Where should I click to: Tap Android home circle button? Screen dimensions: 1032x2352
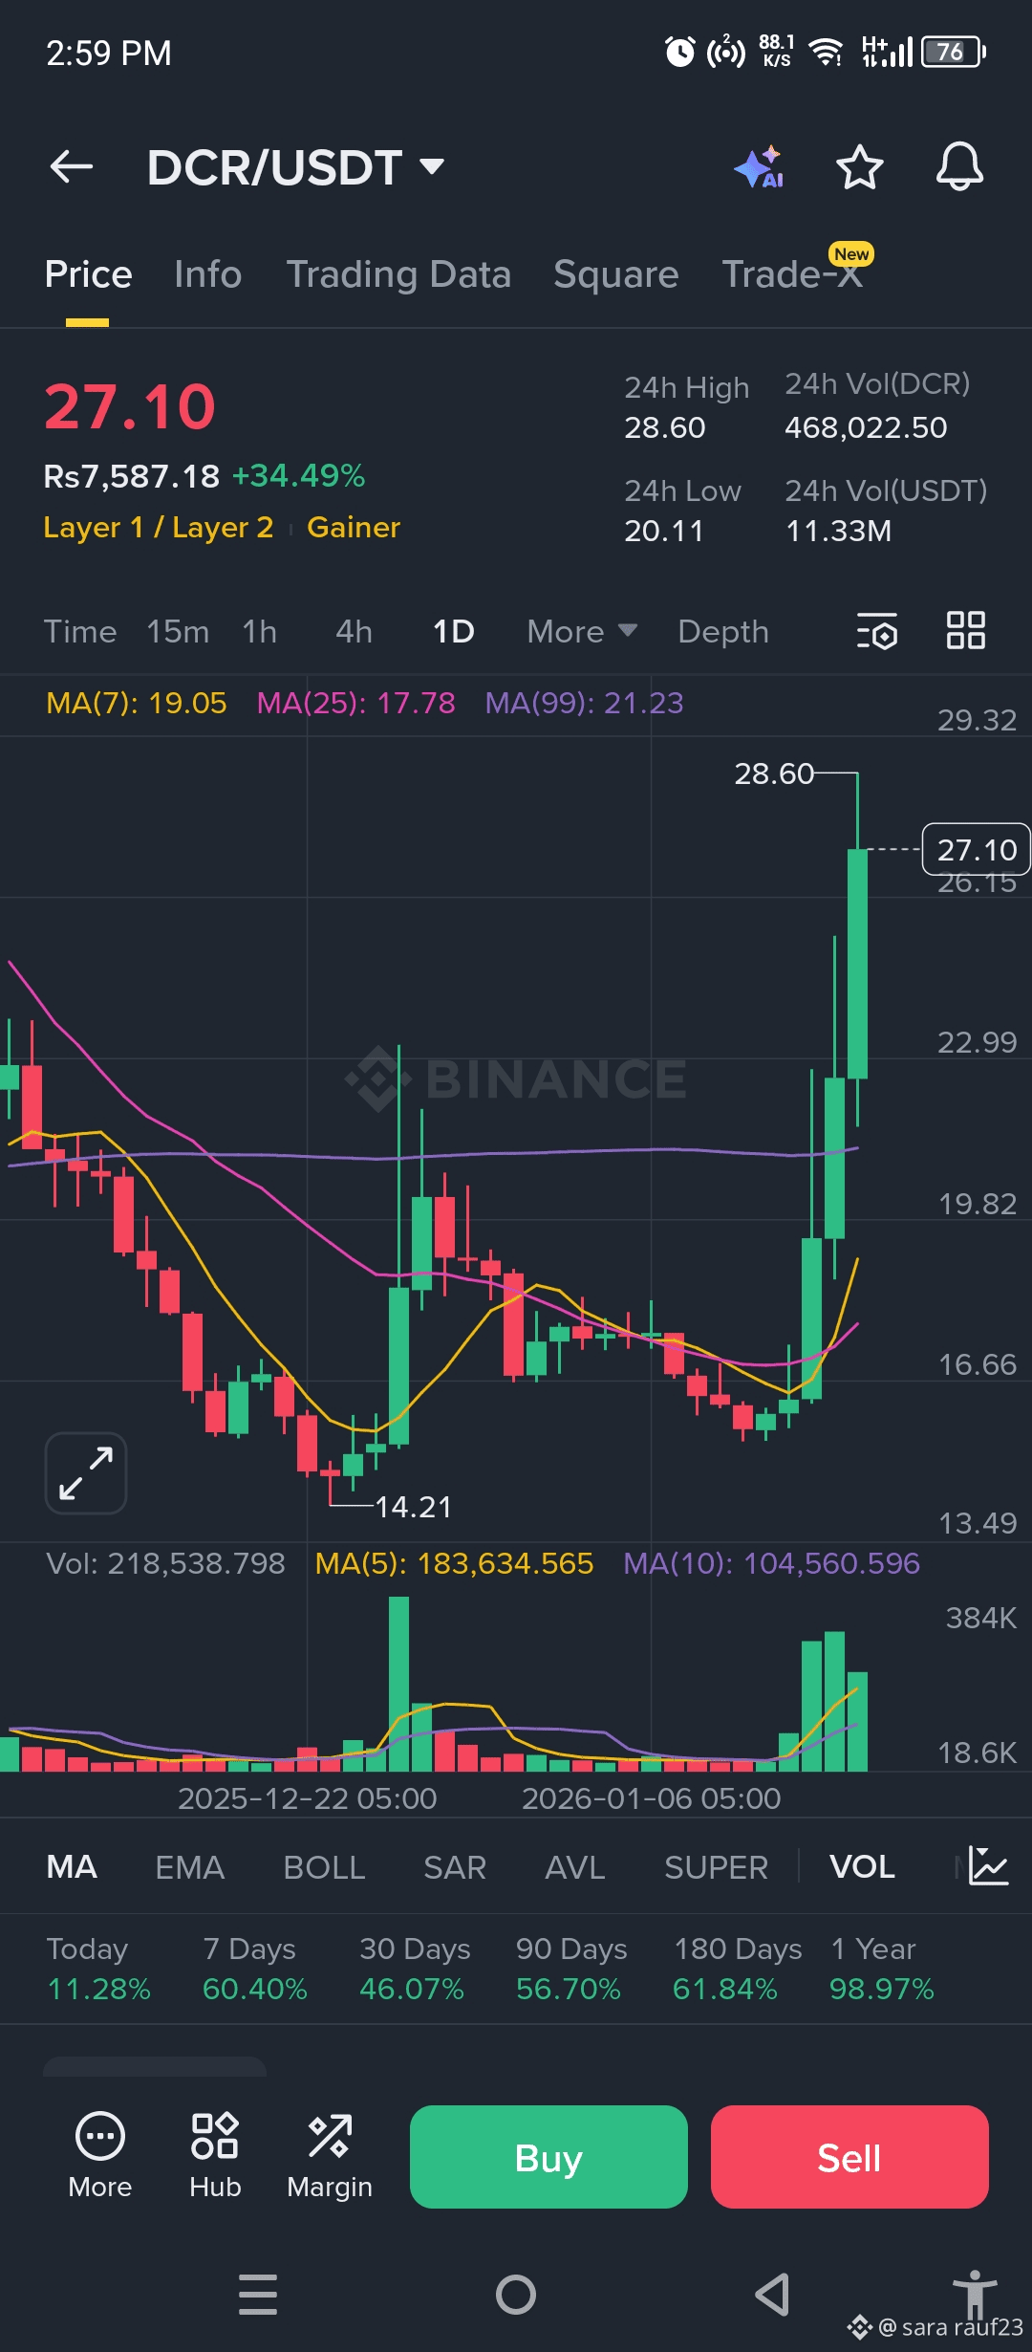coord(516,2295)
